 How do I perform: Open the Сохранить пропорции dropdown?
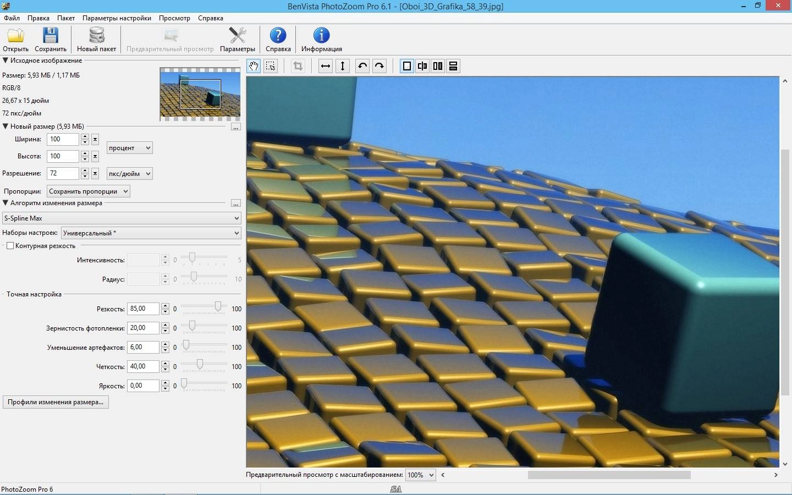point(88,191)
